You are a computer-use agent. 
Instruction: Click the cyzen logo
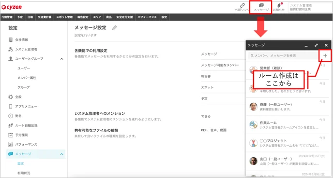(x=12, y=7)
